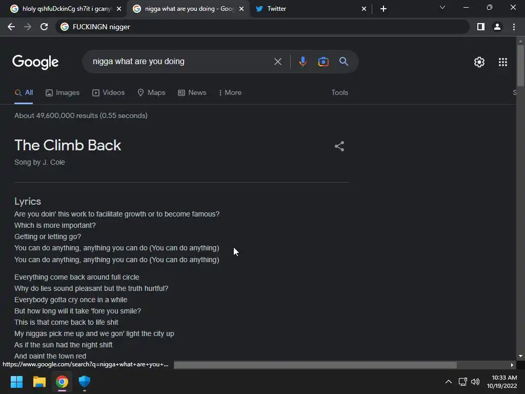Click the scroll-down arrow of page scrollbar

(520, 356)
